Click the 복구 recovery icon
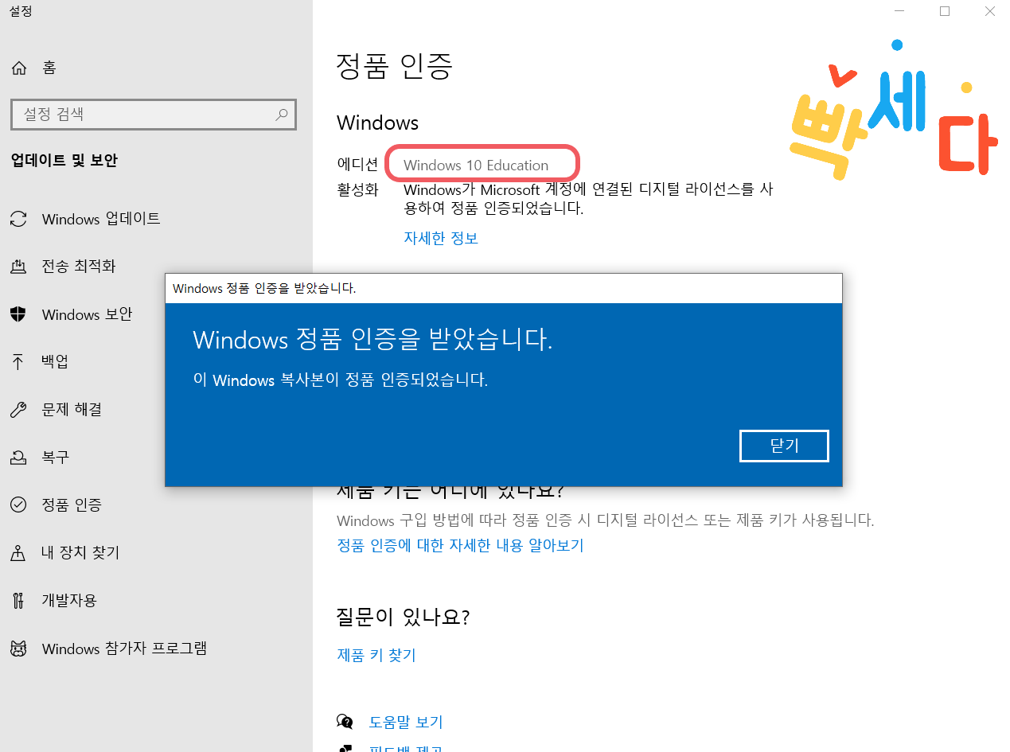The image size is (1010, 752). click(x=18, y=458)
